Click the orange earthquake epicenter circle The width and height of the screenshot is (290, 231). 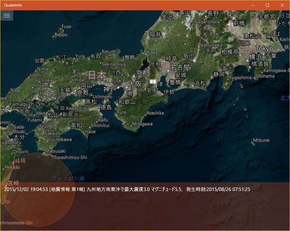tap(38, 190)
